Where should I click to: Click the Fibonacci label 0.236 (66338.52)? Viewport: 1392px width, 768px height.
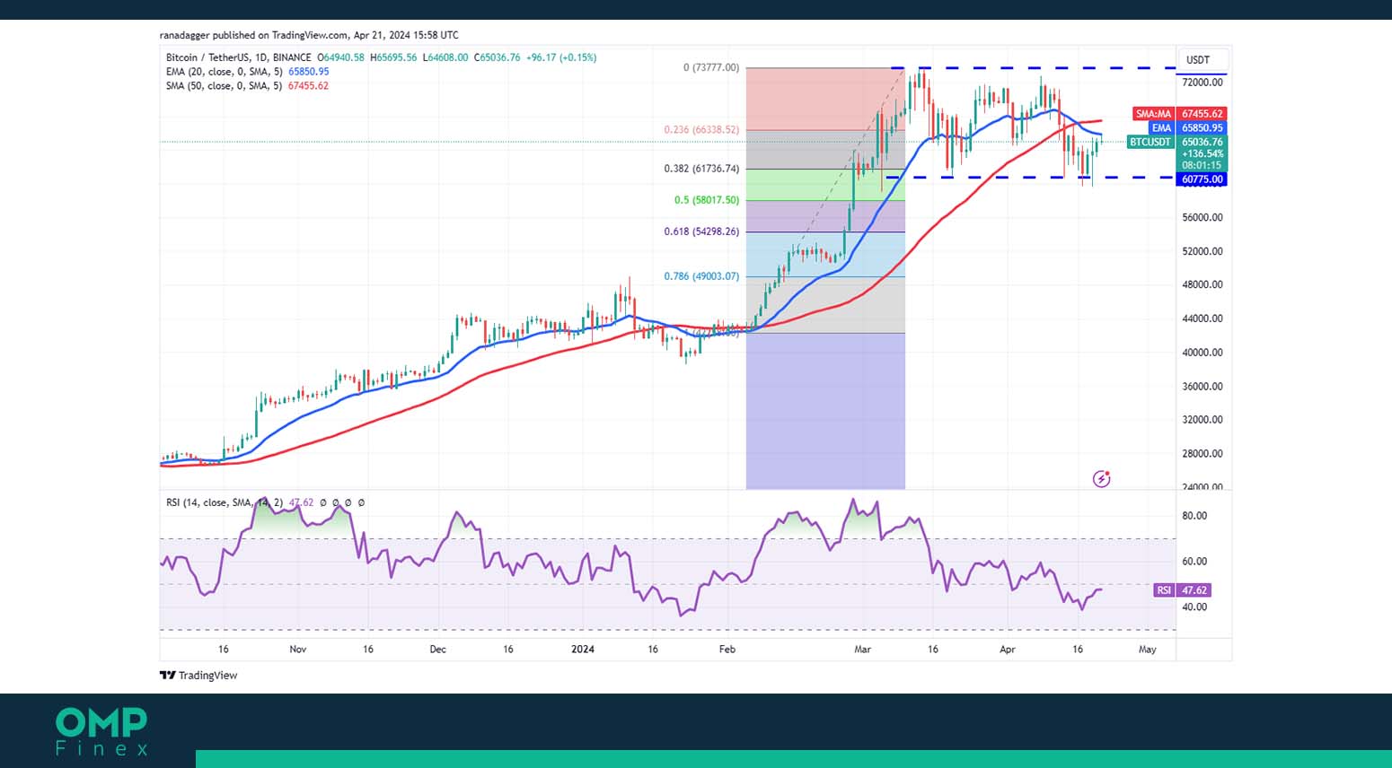pos(701,130)
